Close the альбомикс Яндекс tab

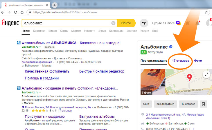[47, 5]
